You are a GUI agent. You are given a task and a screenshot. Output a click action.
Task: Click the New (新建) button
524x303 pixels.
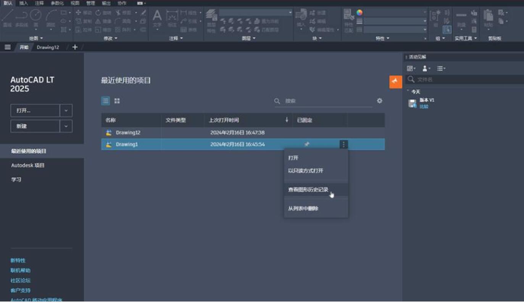coord(35,126)
